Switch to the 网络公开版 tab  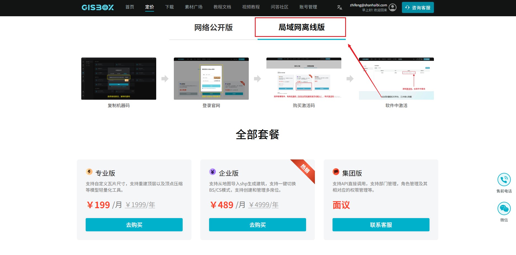(214, 28)
